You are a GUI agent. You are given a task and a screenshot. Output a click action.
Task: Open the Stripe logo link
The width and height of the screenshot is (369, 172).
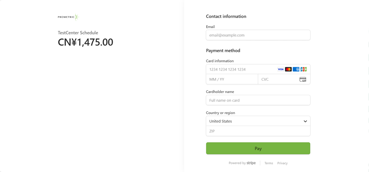[251, 163]
